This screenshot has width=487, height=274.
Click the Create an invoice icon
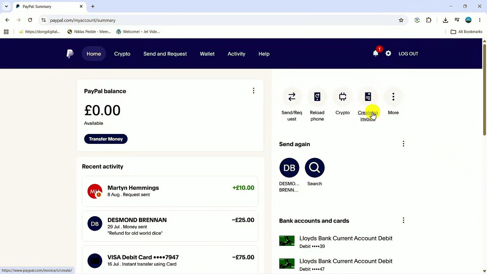pyautogui.click(x=368, y=97)
